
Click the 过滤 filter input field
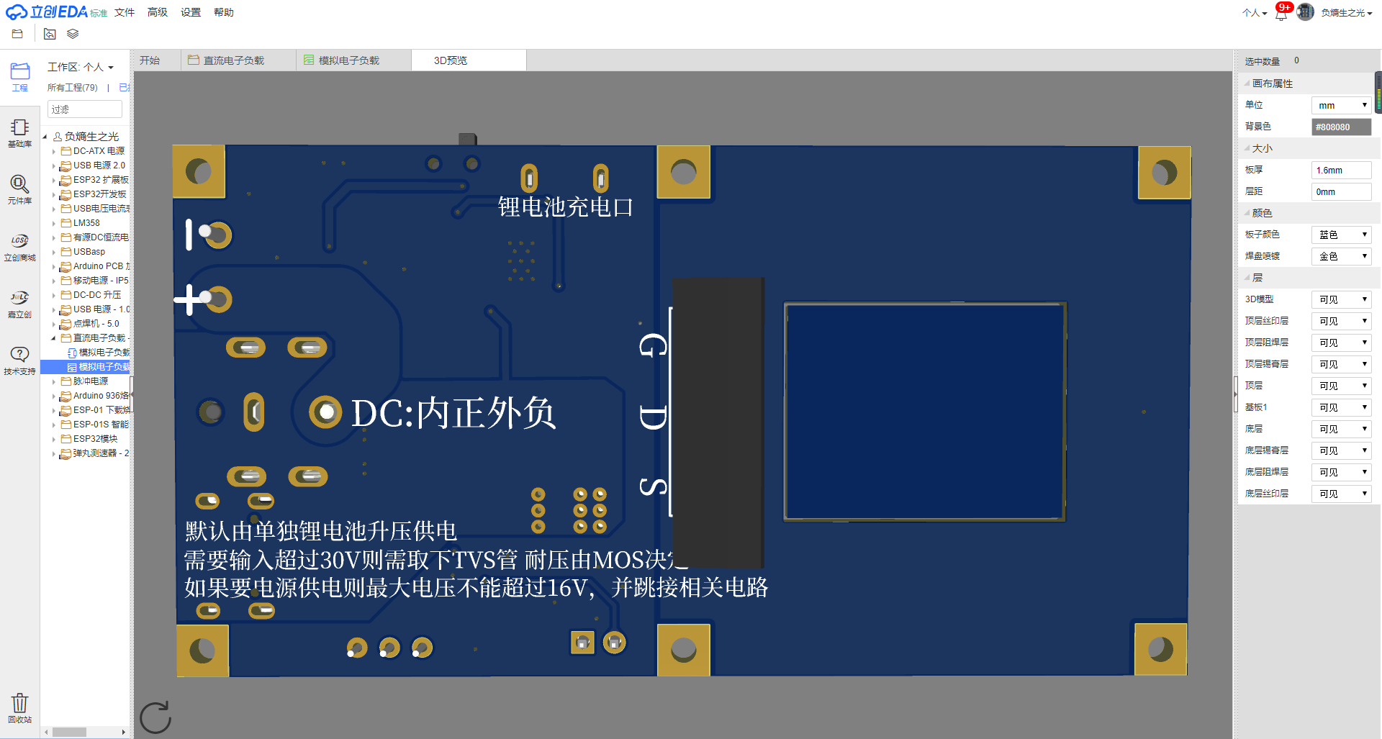tap(85, 109)
